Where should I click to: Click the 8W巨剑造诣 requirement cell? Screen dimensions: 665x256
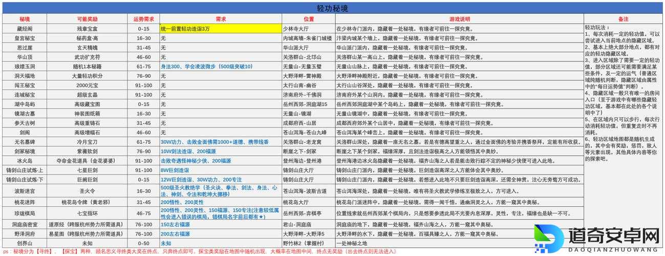pos(221,170)
